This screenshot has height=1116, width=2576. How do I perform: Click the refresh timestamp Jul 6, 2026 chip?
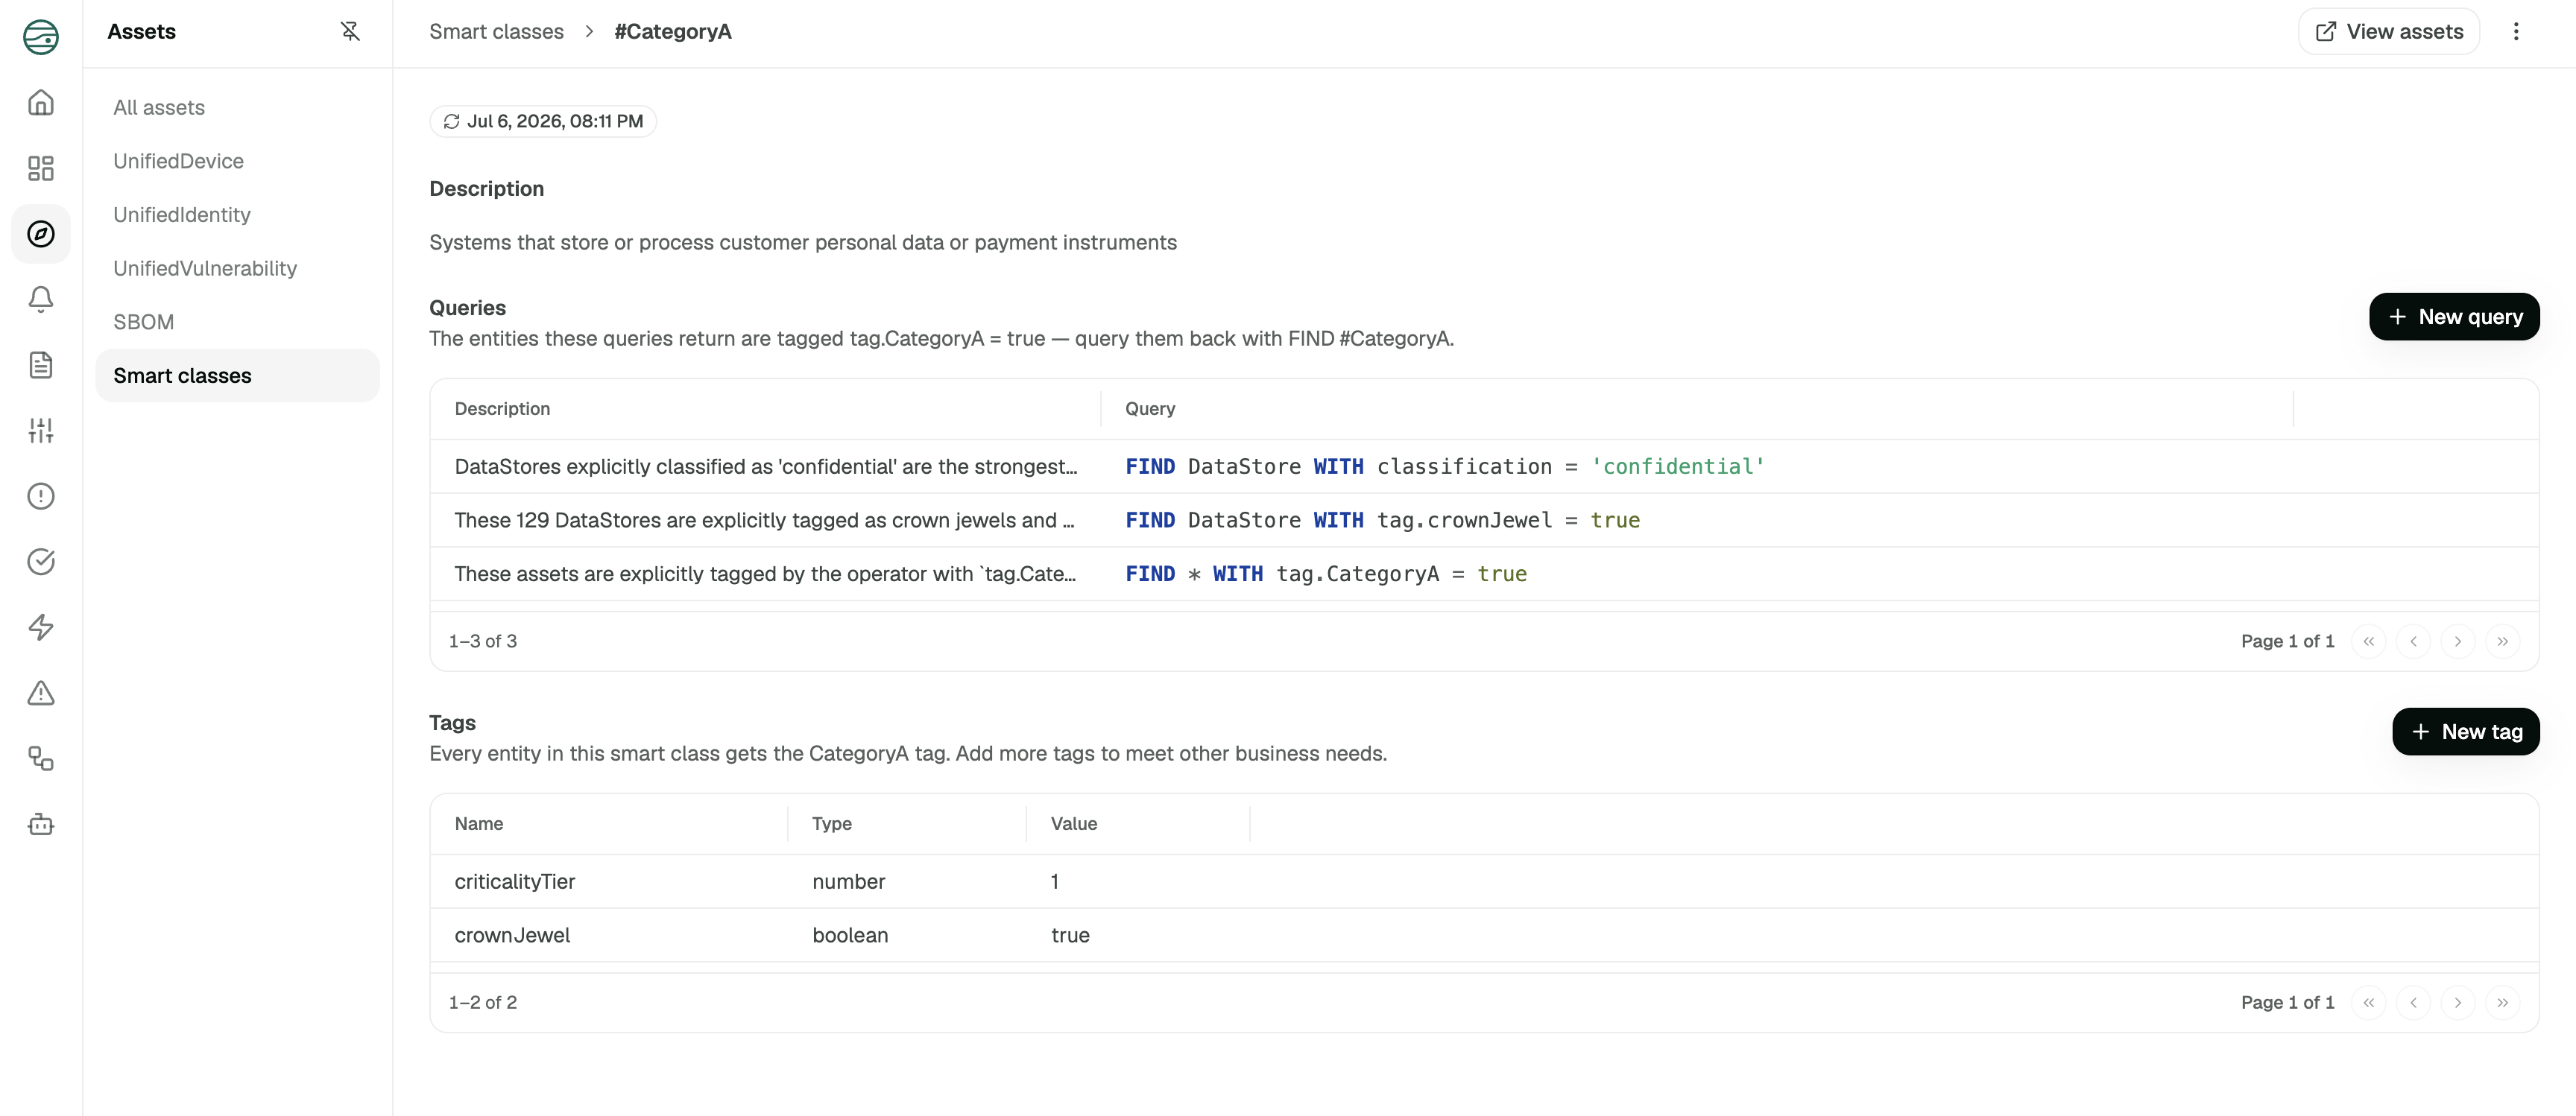[x=543, y=122]
